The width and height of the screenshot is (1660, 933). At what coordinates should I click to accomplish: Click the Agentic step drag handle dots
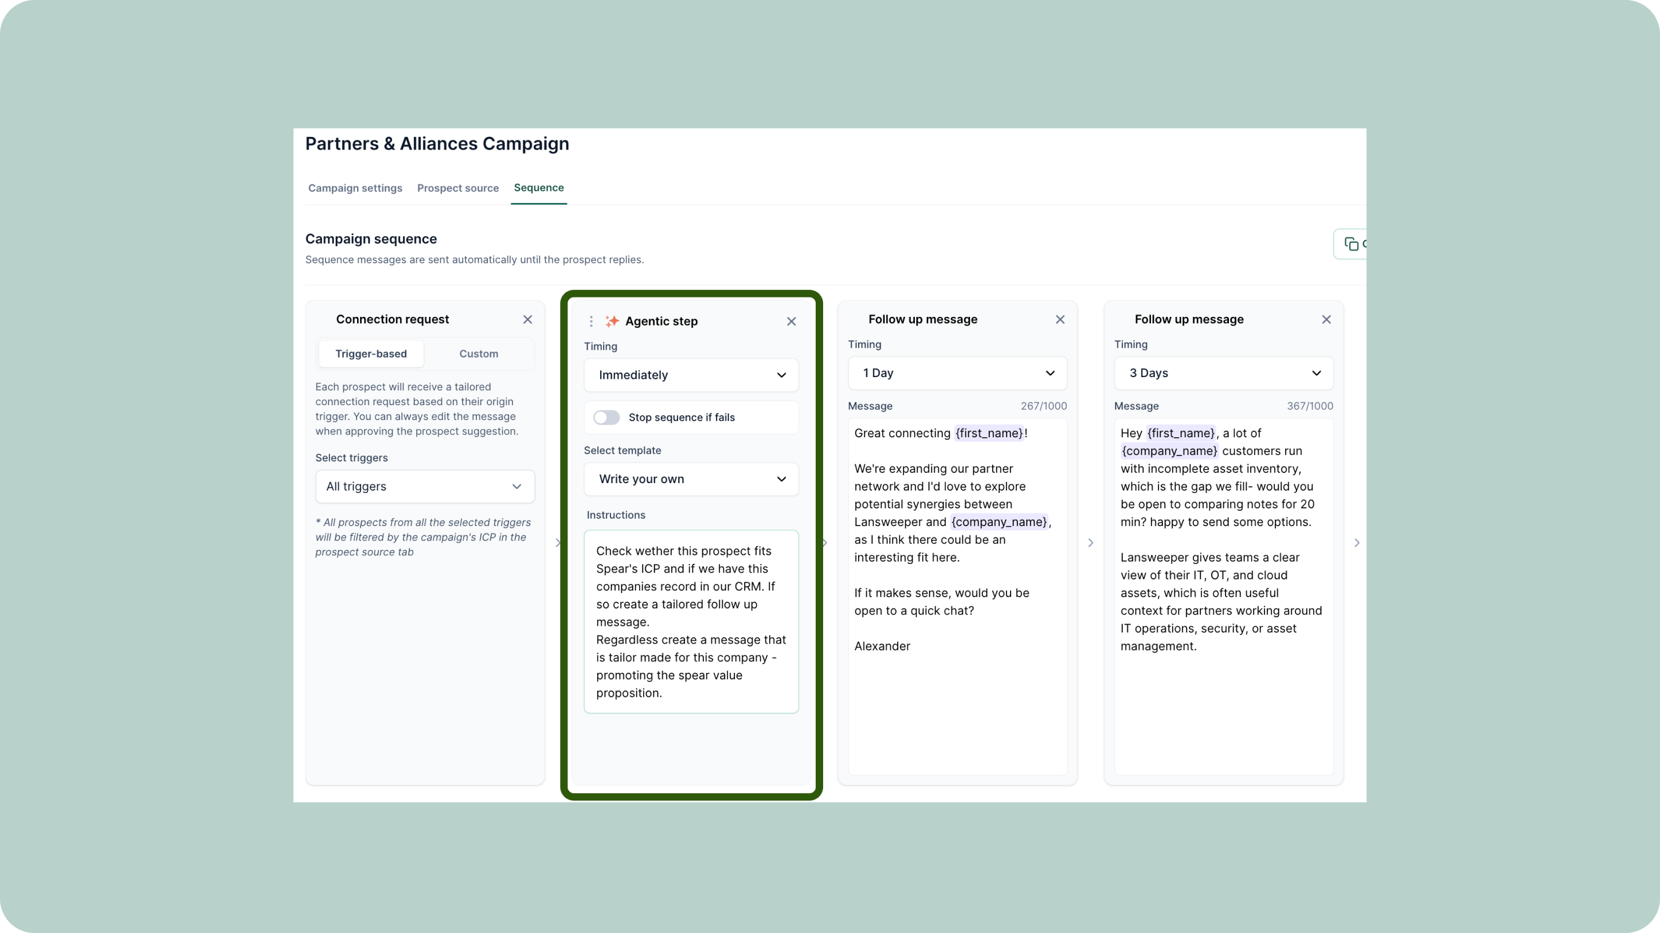coord(591,322)
